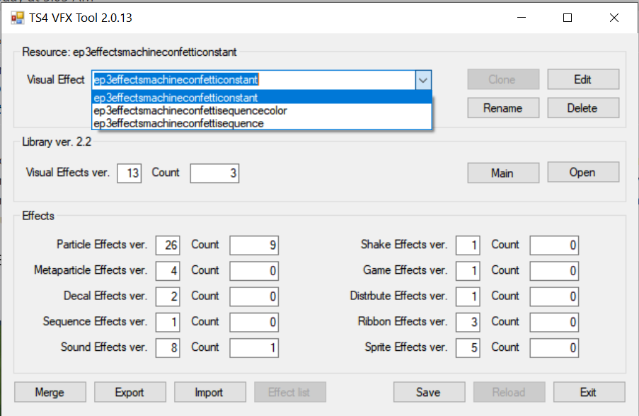Click the Visual Effects version field showing 13
Viewport: 639px width, 416px height.
pos(129,173)
